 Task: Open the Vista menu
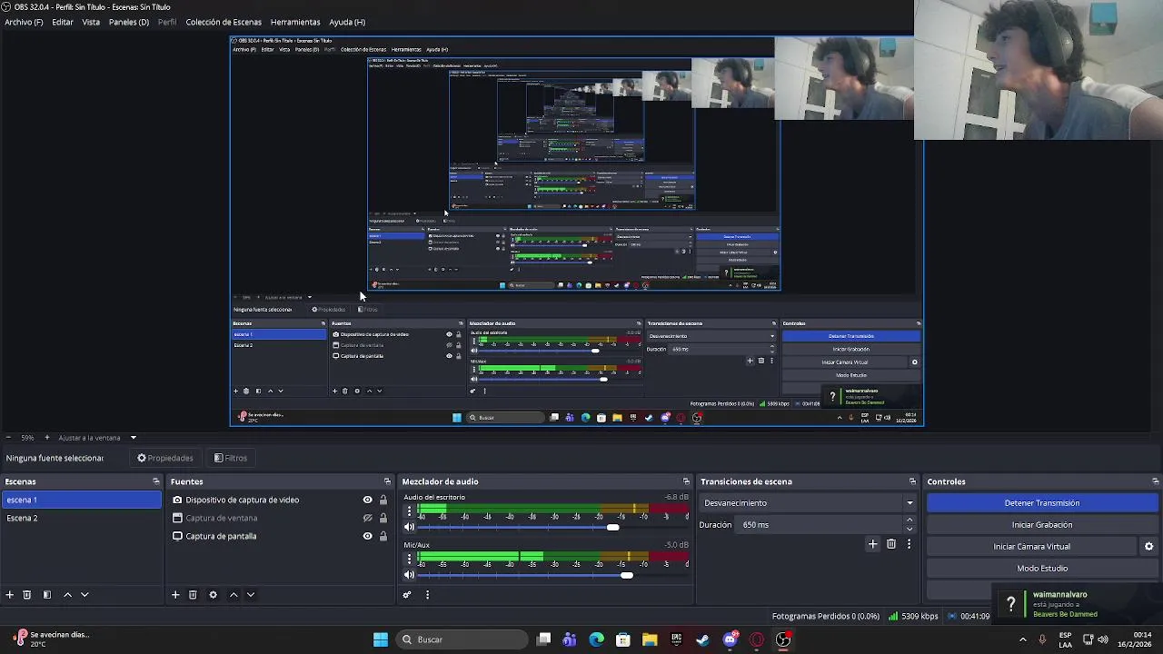91,22
